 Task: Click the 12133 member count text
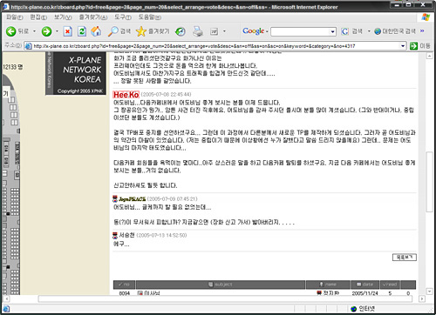click(13, 67)
